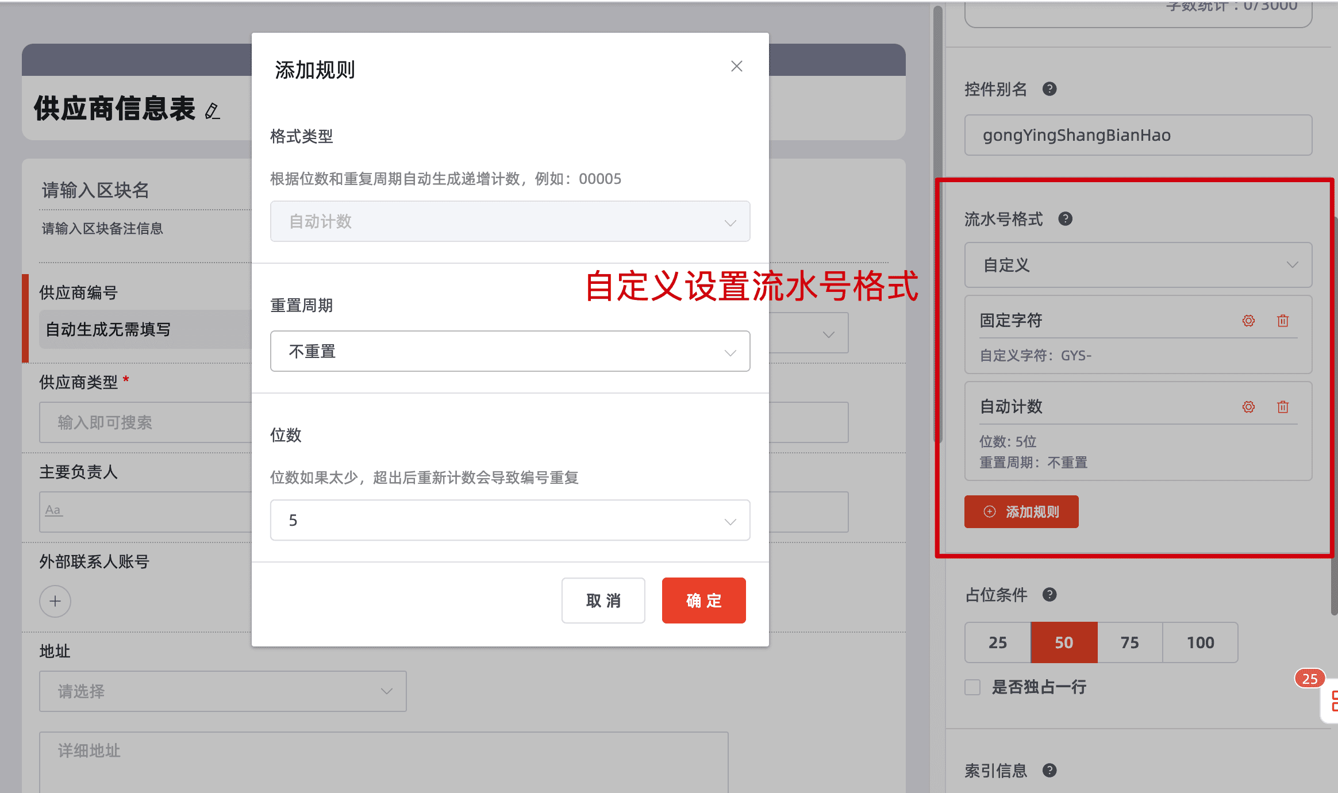Close the 添加规则 dialog with X

click(x=736, y=67)
